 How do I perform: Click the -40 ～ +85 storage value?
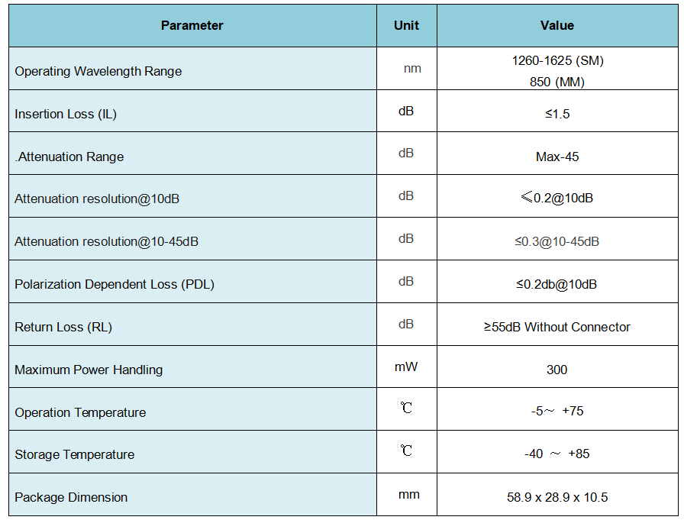pos(557,454)
